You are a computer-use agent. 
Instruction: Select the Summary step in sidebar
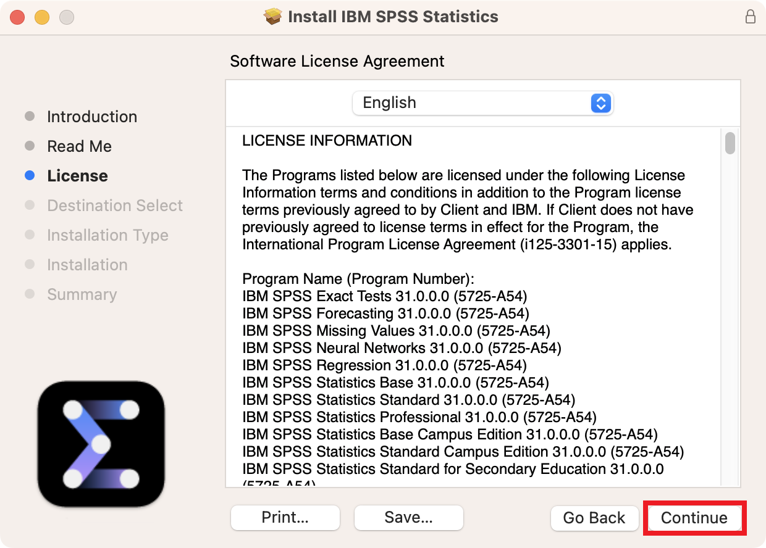82,294
